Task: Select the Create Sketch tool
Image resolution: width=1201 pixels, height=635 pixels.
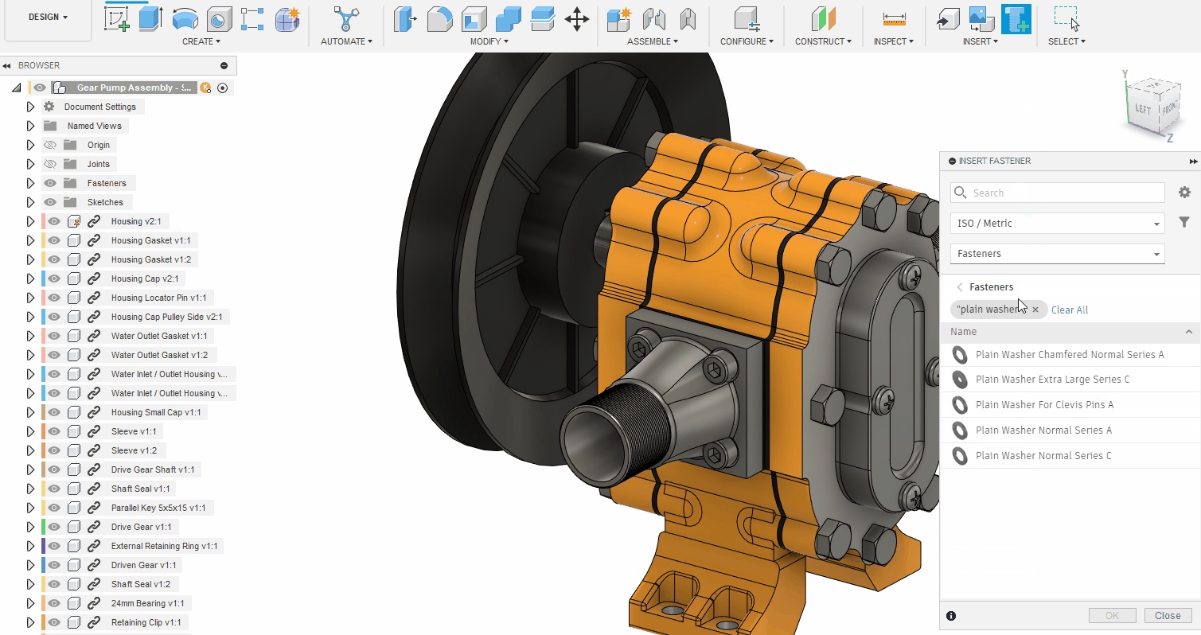Action: (117, 18)
